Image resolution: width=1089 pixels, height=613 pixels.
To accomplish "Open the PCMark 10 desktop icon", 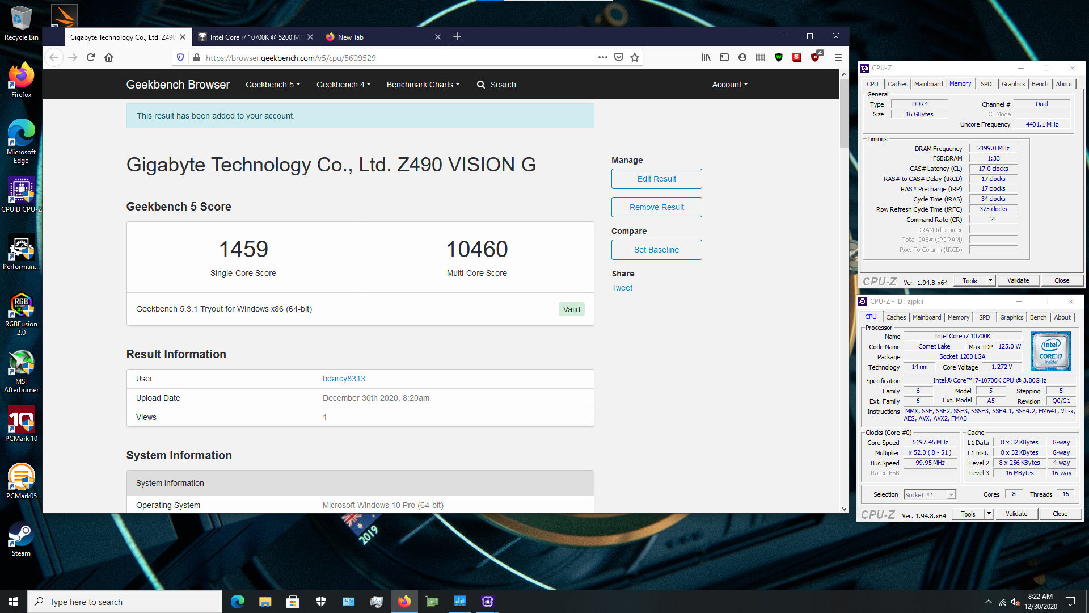I will pos(21,425).
